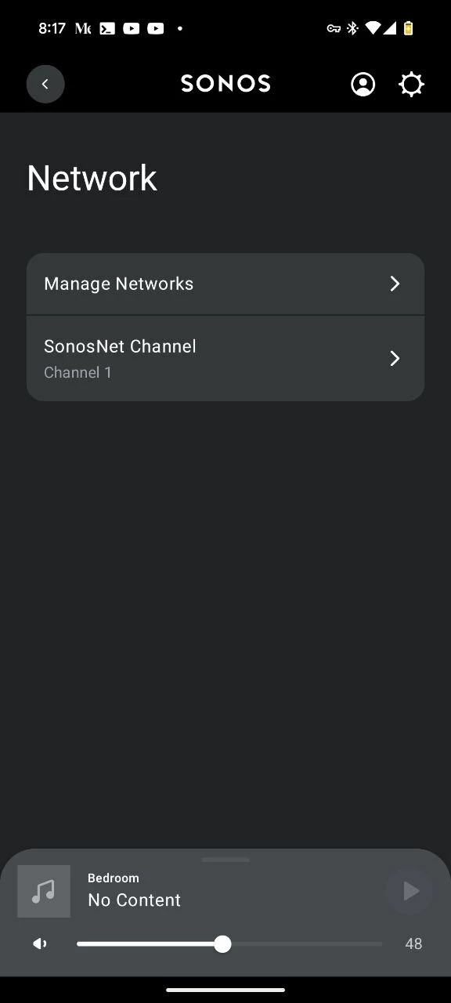Expand the Manage Networks chevron arrow
The image size is (451, 1003).
click(395, 284)
